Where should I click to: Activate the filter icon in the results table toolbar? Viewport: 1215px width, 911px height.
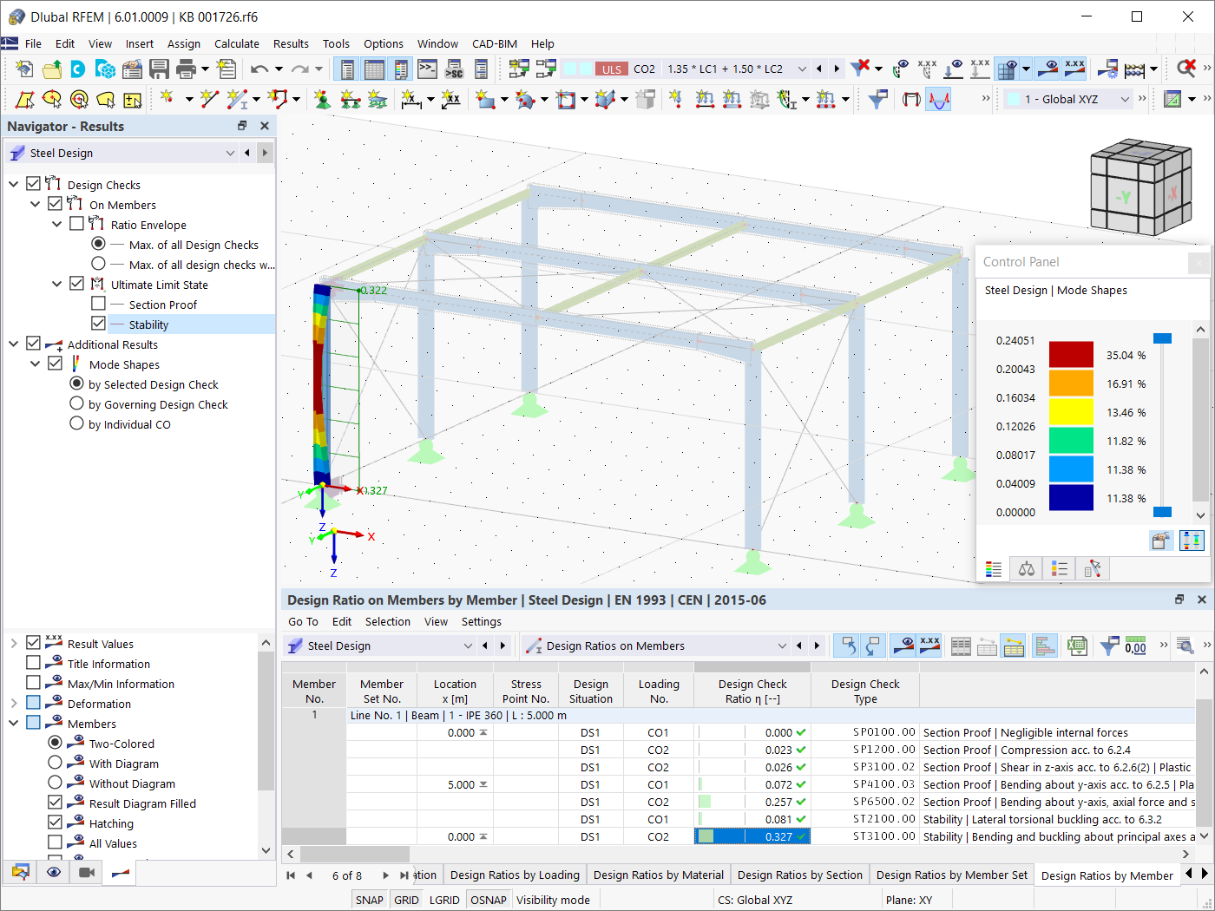pyautogui.click(x=1109, y=646)
